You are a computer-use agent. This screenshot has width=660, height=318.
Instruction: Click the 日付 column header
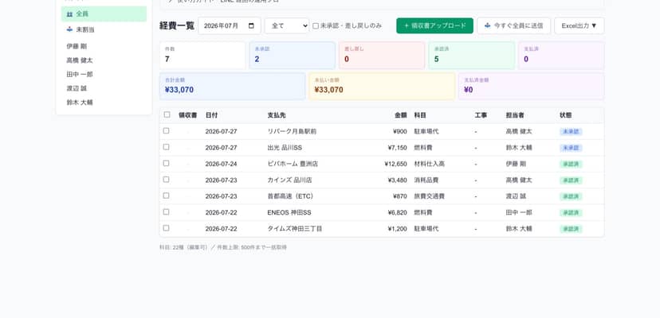[x=212, y=115]
